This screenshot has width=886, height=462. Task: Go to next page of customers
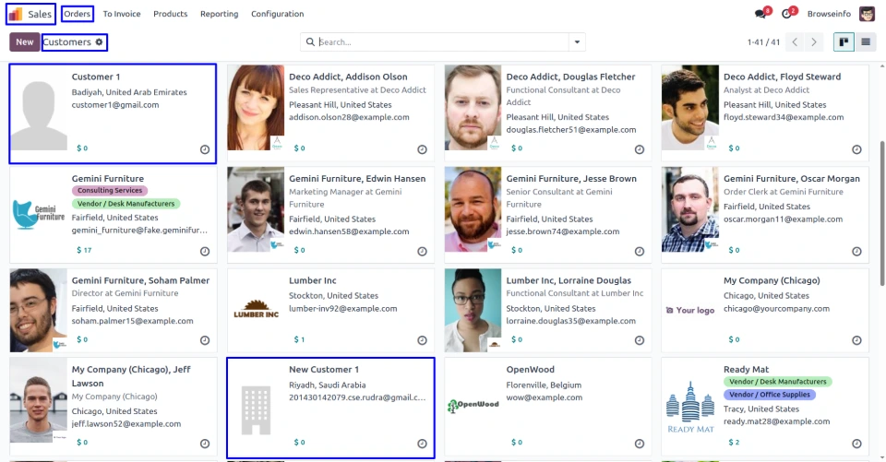813,42
